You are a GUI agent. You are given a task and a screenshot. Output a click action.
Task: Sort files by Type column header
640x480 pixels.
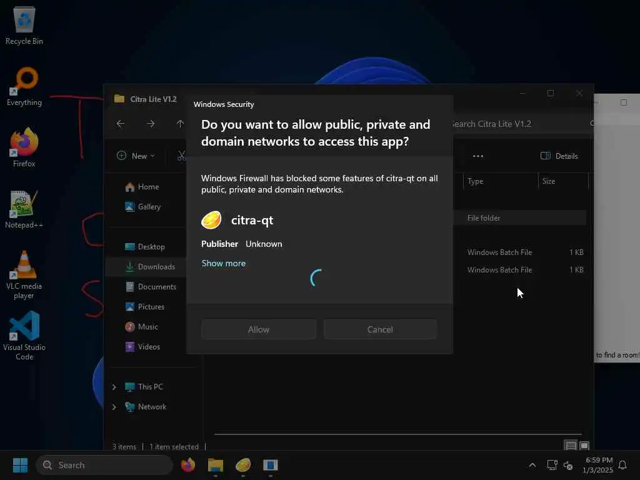click(x=501, y=181)
